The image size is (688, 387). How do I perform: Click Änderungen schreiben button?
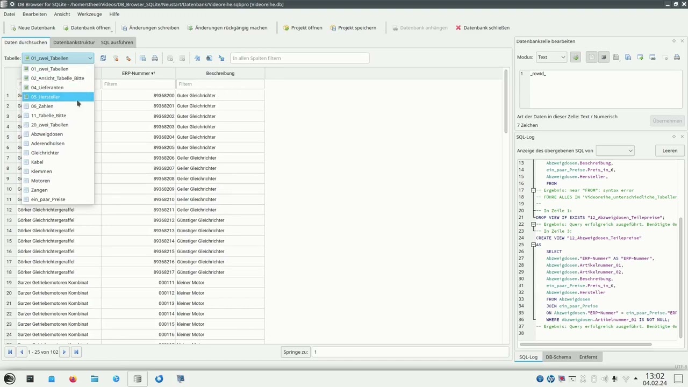[x=149, y=28]
